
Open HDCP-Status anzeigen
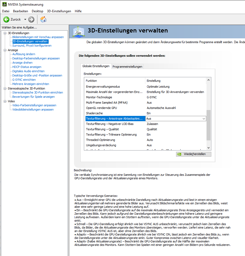pyautogui.click(x=27, y=67)
